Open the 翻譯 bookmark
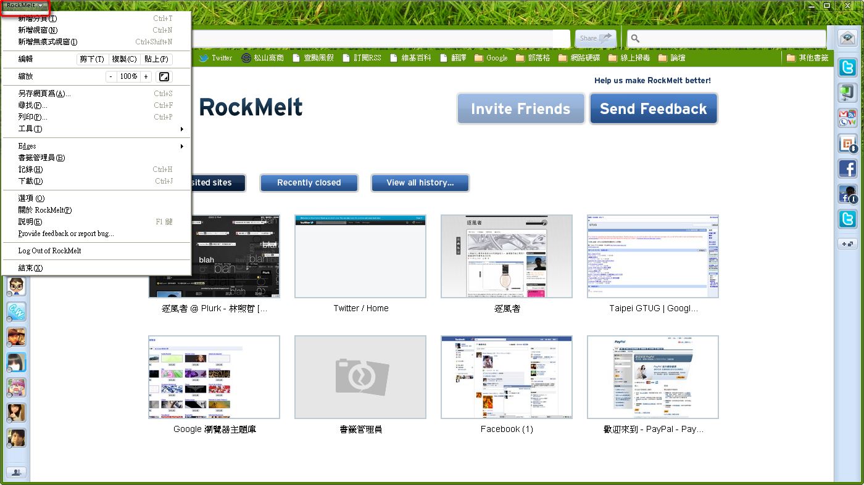Image resolution: width=864 pixels, height=485 pixels. click(452, 58)
